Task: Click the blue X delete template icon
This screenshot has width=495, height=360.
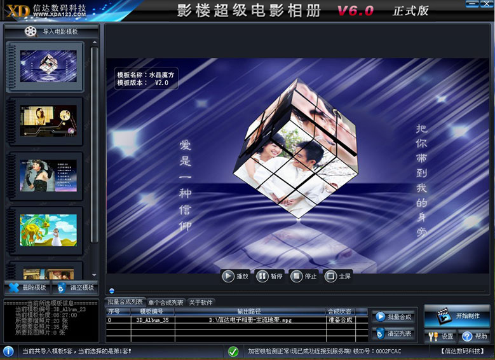Action: [14, 287]
